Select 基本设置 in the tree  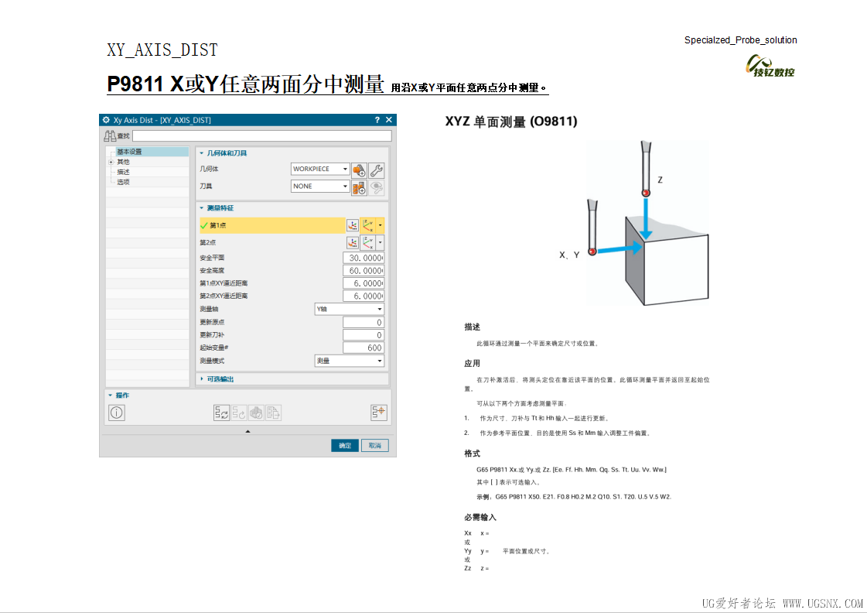click(x=129, y=152)
